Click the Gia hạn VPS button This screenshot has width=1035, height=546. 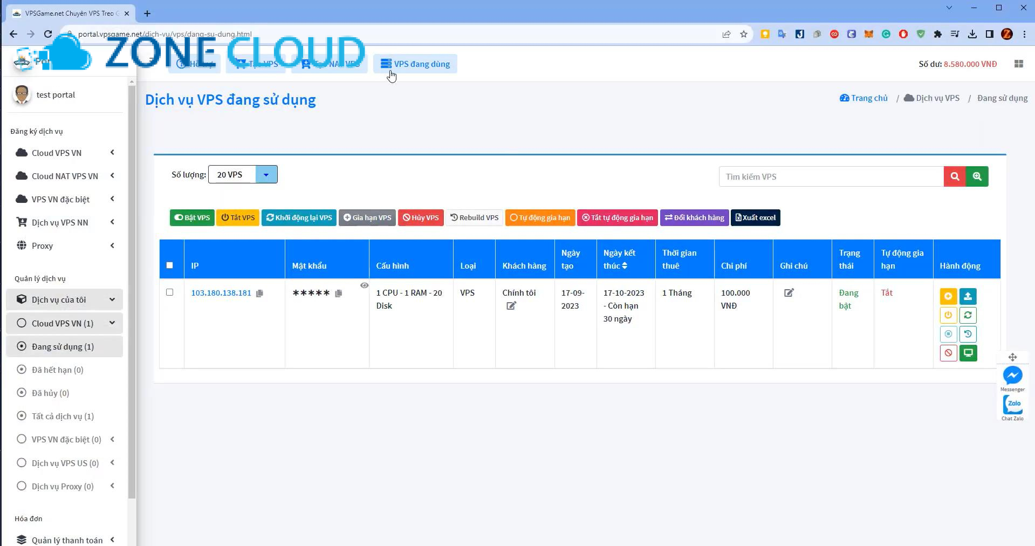367,217
